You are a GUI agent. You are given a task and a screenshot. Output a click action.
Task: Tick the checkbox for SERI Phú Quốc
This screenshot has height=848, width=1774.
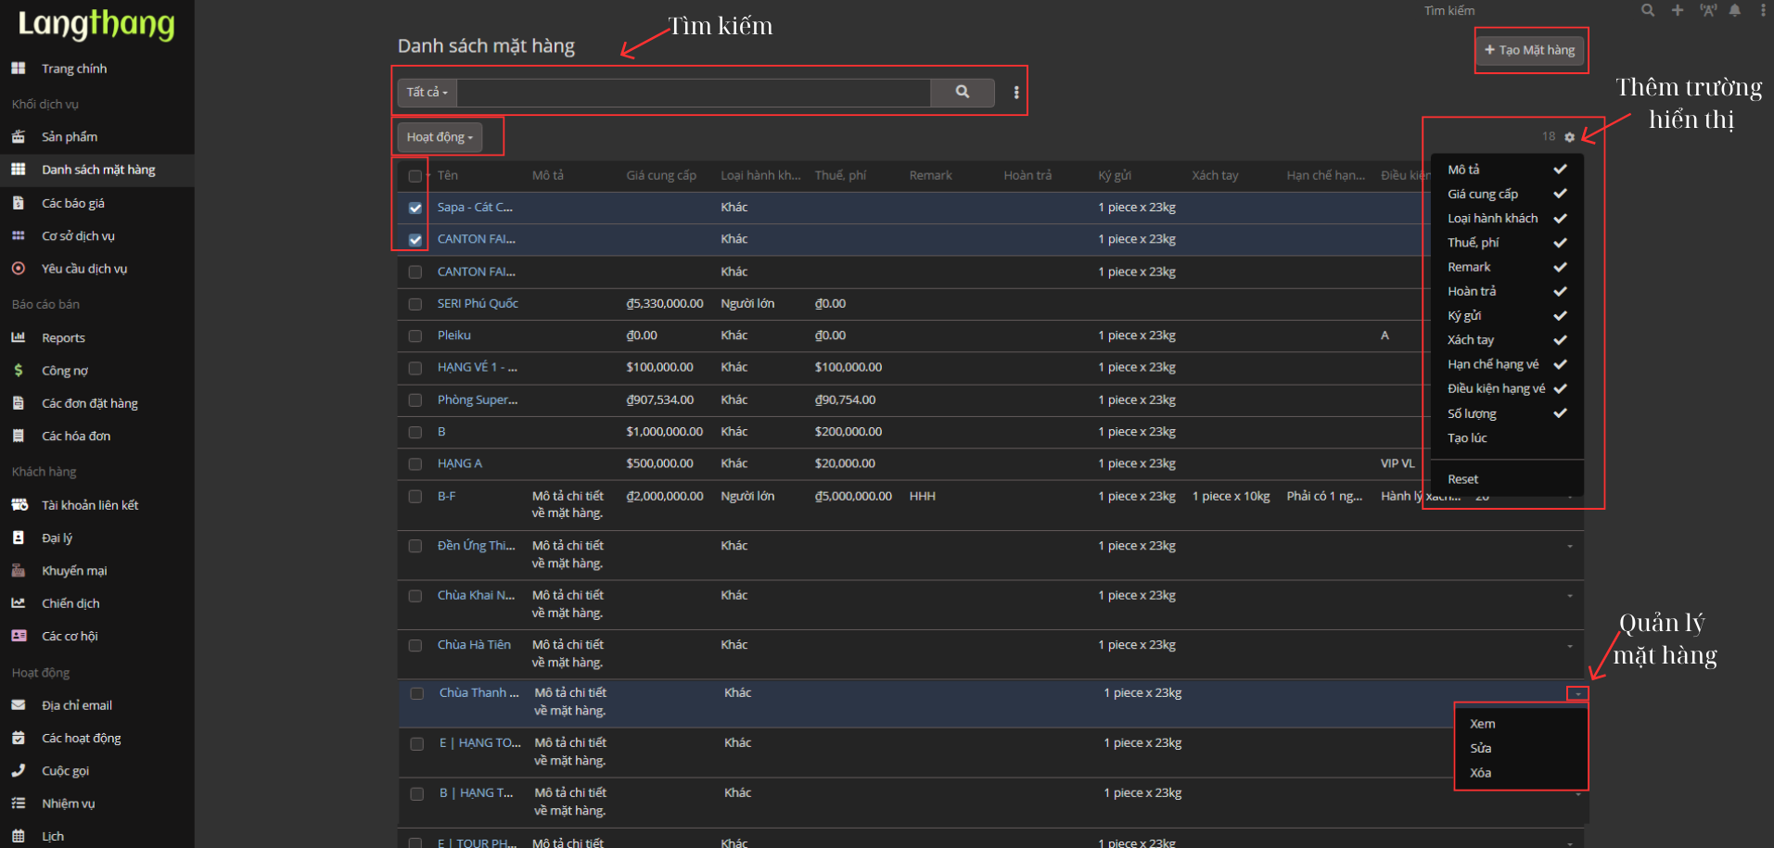415,304
